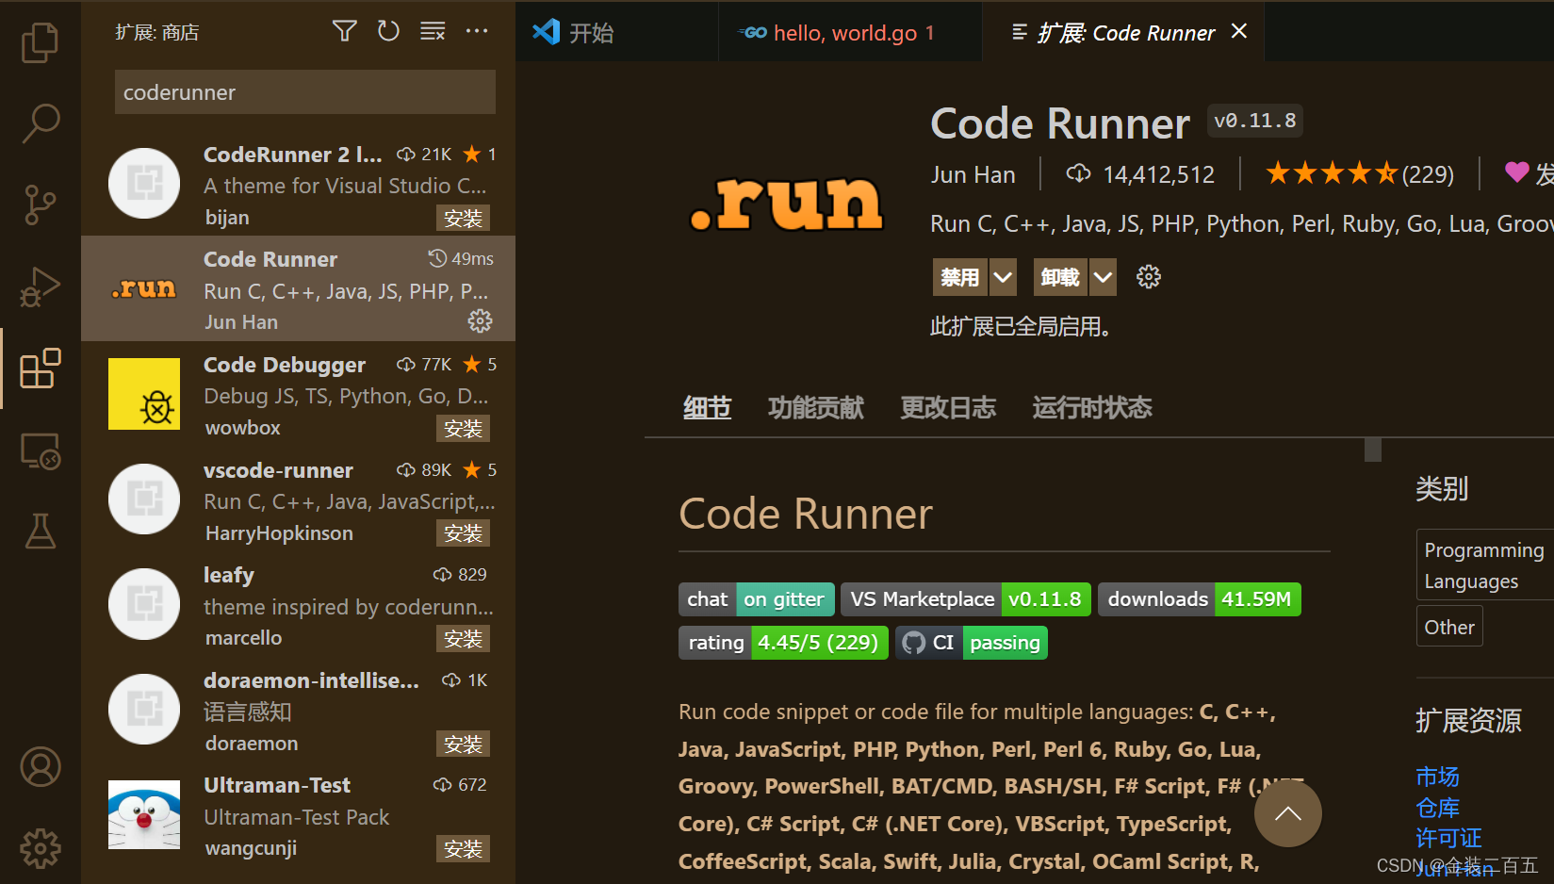Open the Accounts icon in activity bar
The width and height of the screenshot is (1554, 884).
click(x=40, y=767)
